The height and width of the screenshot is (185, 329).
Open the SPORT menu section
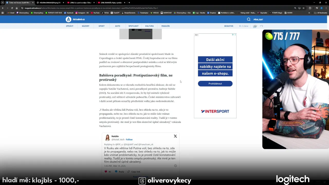[x=102, y=26]
